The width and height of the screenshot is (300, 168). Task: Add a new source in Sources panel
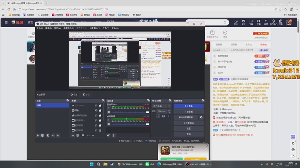click(73, 135)
